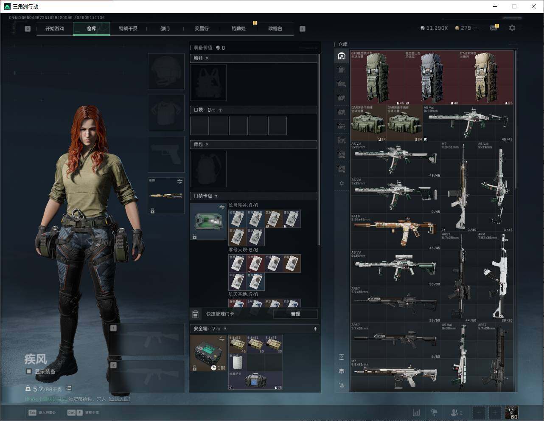Select the empty pistol slot
The width and height of the screenshot is (544, 421).
(x=166, y=154)
